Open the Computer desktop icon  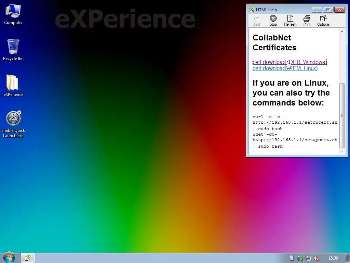pos(13,14)
